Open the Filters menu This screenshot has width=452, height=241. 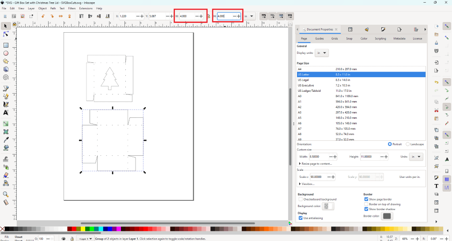pos(72,8)
